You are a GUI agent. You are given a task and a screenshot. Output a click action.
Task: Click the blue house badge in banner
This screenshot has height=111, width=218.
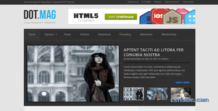click(190, 17)
